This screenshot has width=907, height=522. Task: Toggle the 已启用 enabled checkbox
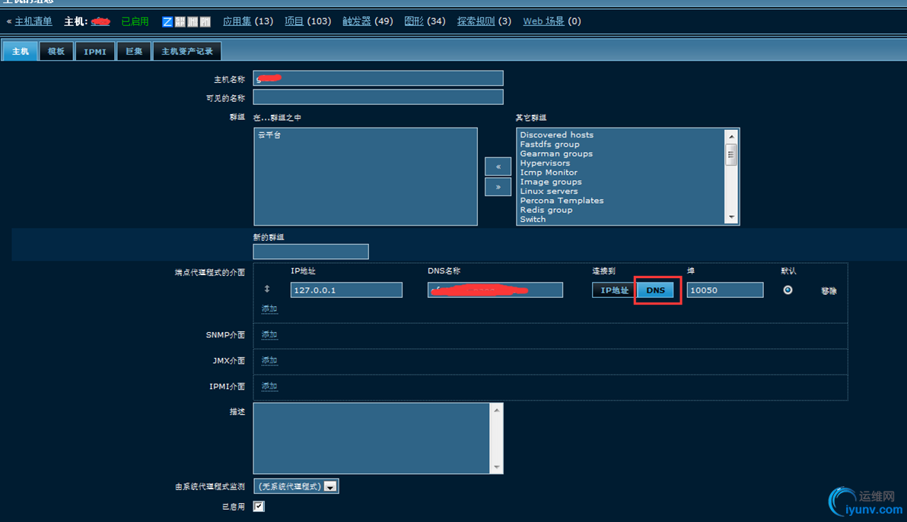click(259, 506)
